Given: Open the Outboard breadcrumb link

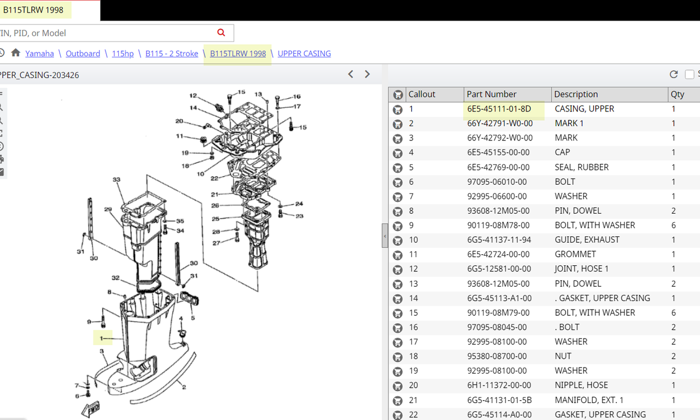Looking at the screenshot, I should tap(83, 54).
